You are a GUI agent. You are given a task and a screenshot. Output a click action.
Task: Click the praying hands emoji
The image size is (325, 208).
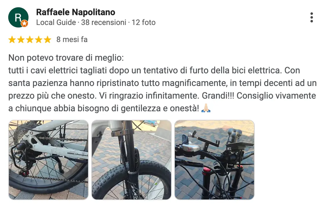206,108
